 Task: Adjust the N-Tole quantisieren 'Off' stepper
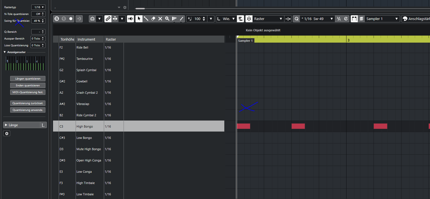pyautogui.click(x=43, y=14)
